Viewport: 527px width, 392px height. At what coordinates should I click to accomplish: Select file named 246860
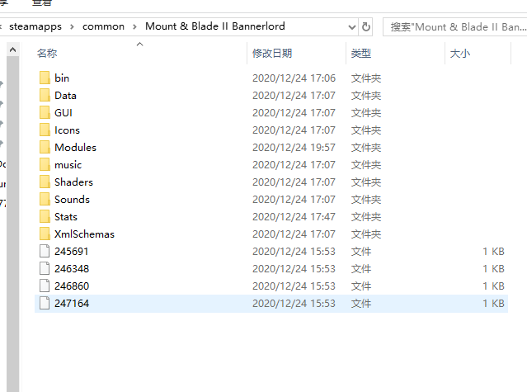[72, 286]
